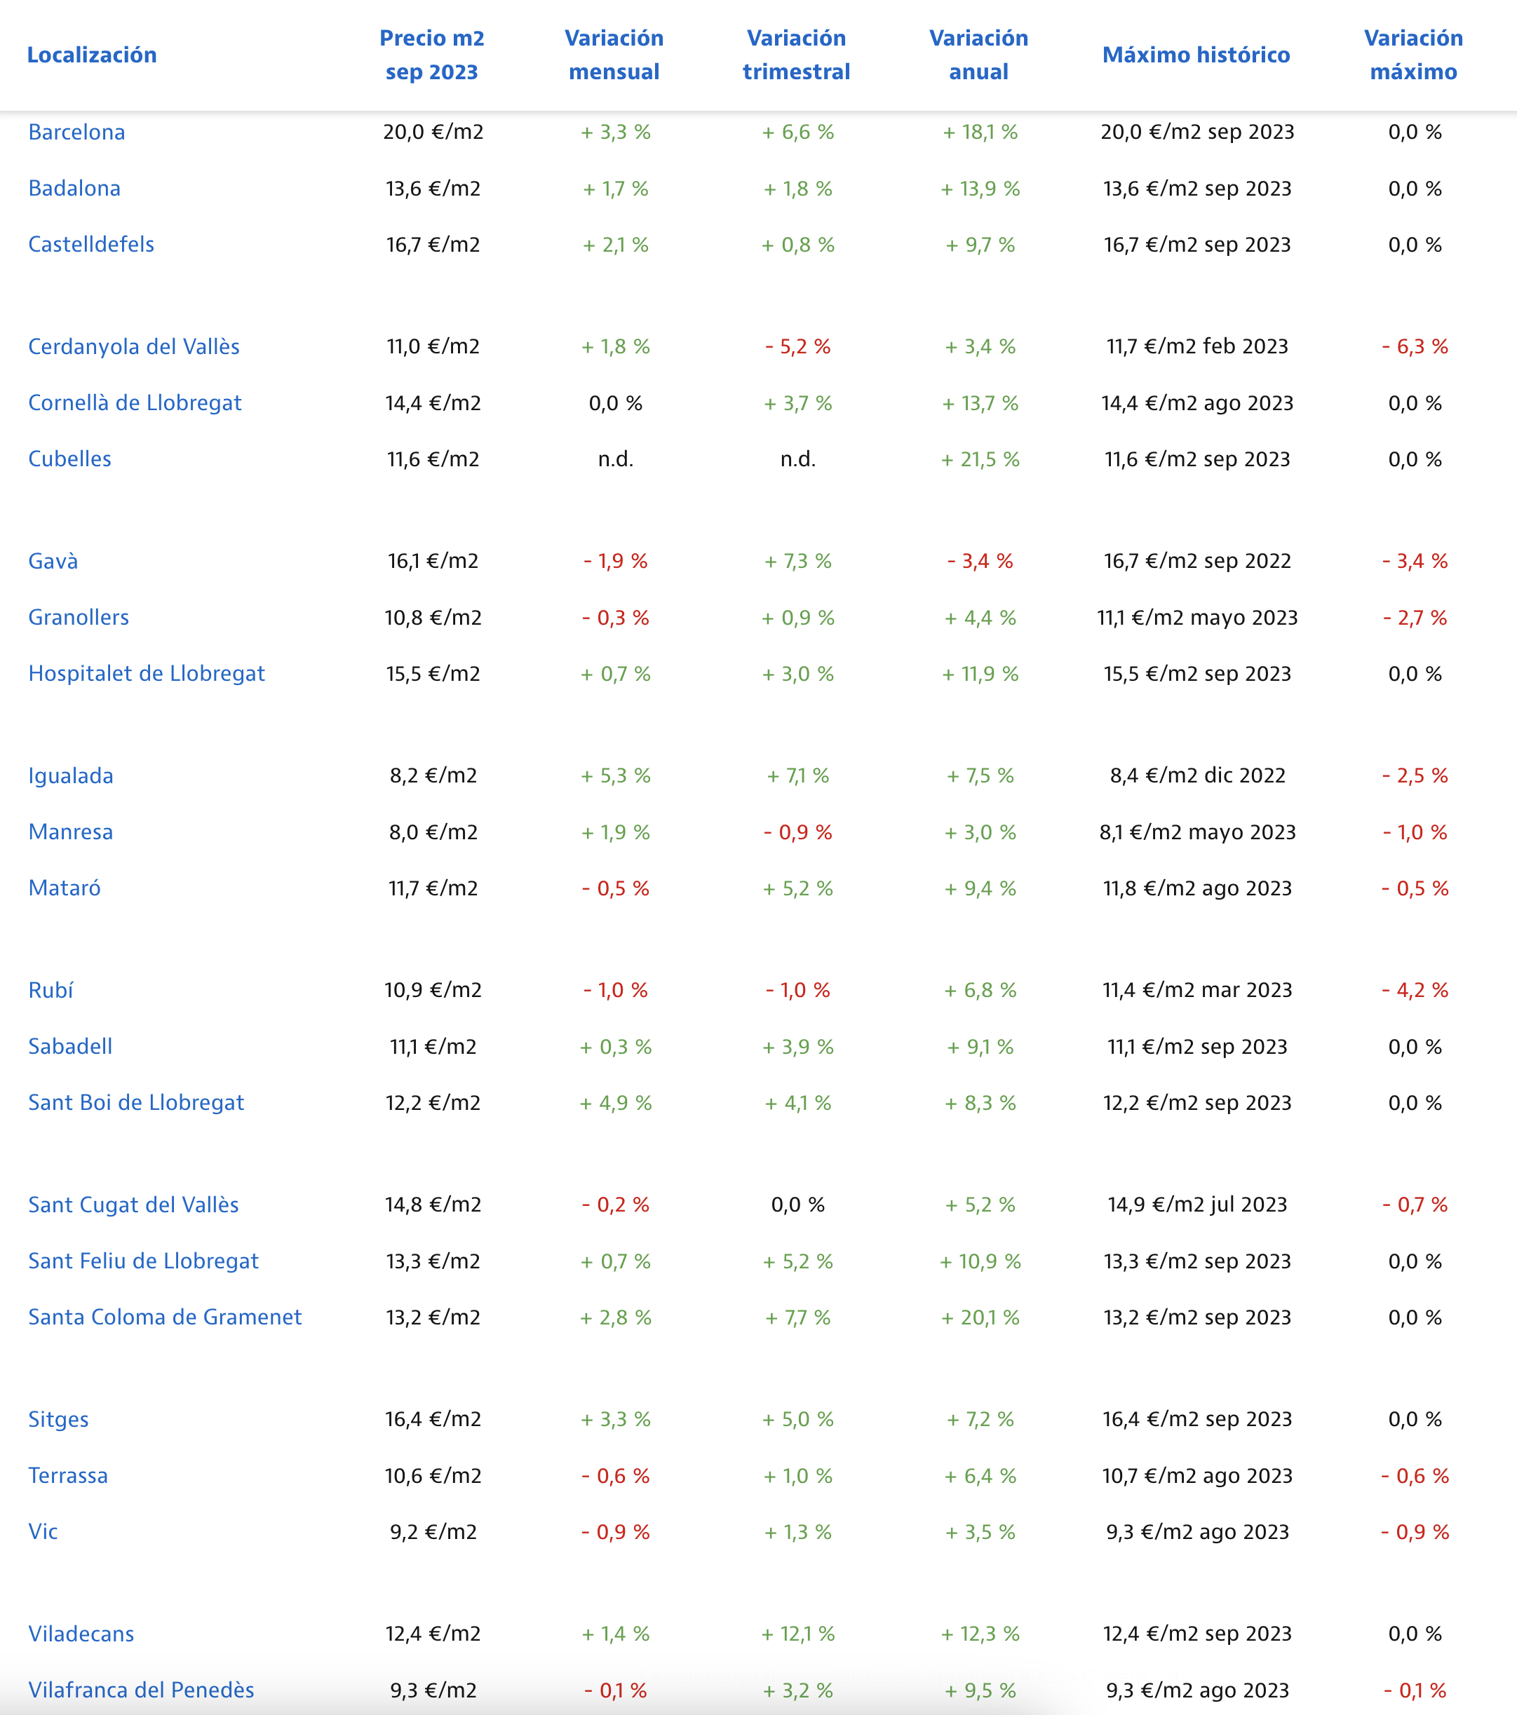The image size is (1517, 1715).
Task: Select Hospitalet de Llobregat link
Action: pos(146,674)
